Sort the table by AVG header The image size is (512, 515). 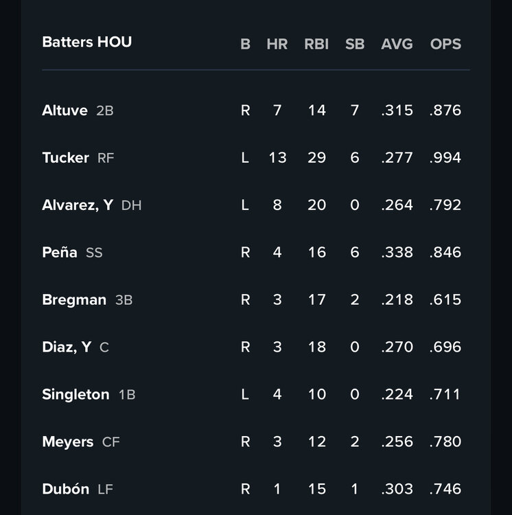click(x=397, y=44)
